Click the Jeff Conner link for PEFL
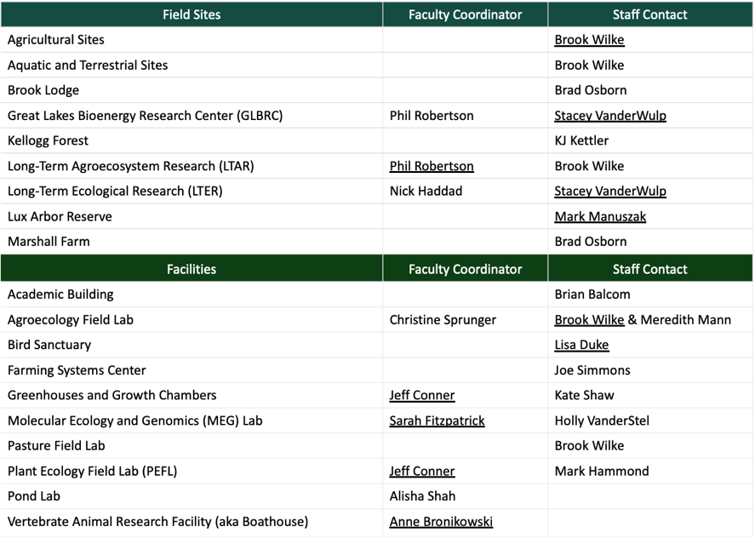The width and height of the screenshot is (755, 538). click(421, 470)
